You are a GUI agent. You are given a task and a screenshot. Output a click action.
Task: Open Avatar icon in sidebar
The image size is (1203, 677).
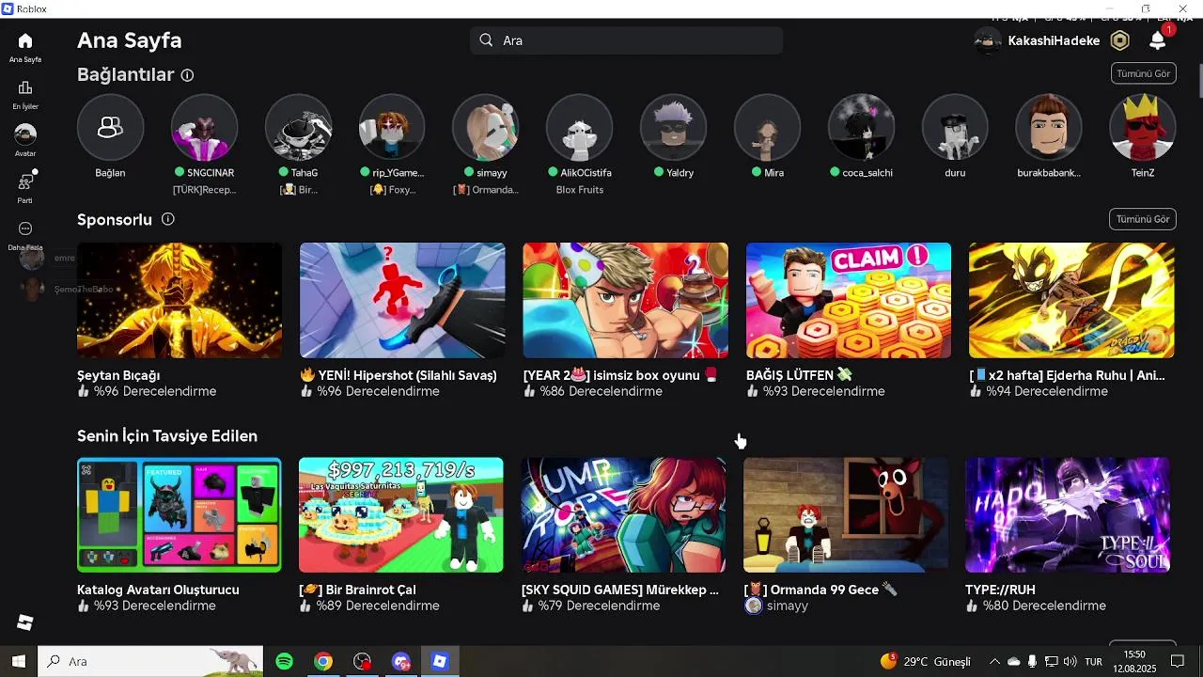point(25,134)
